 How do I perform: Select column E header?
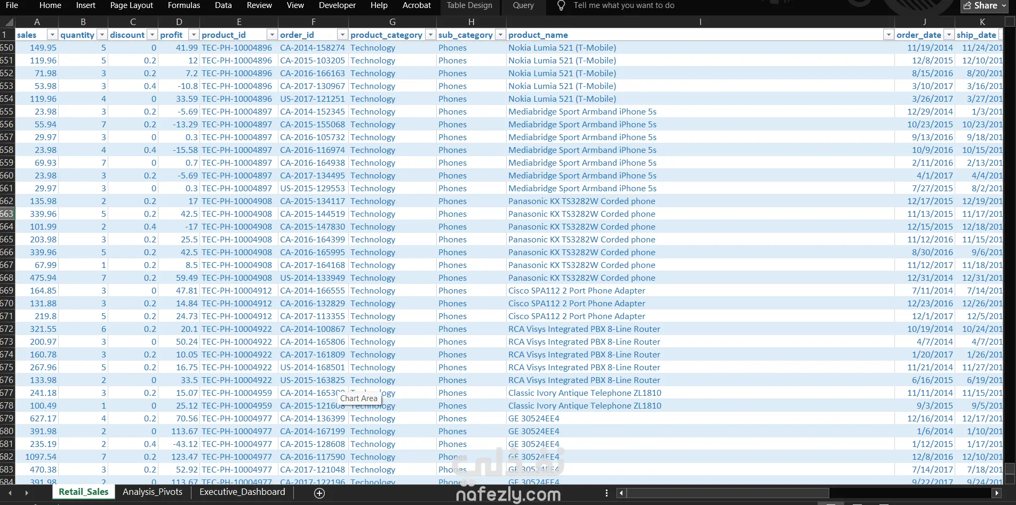point(239,22)
